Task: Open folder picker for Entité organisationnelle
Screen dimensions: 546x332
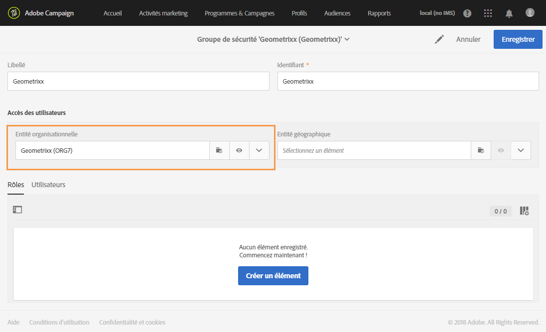Action: click(x=219, y=150)
